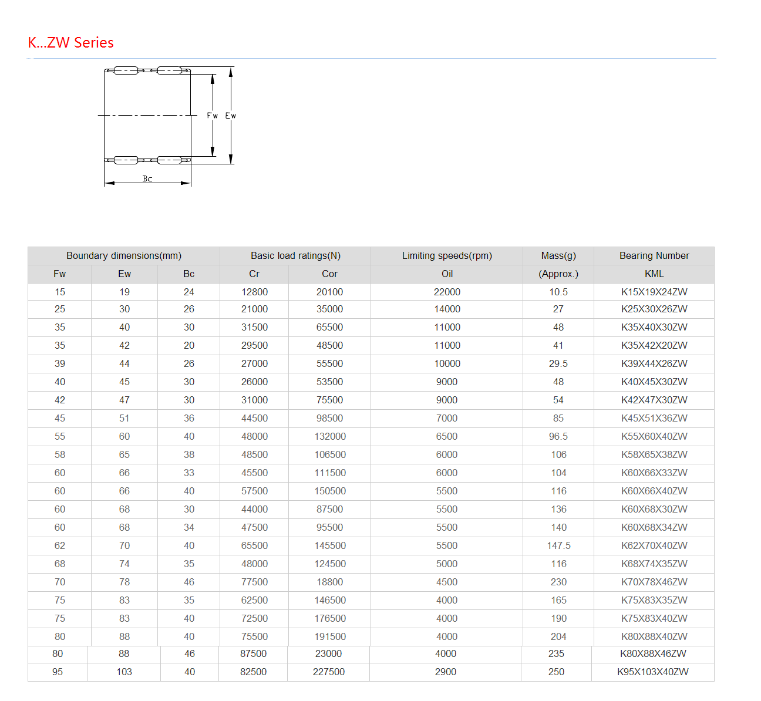
Task: Select bearing number K60X68X30ZW
Action: point(654,509)
